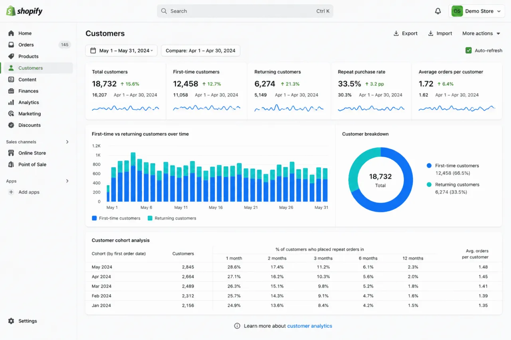Open notifications bell
The image size is (511, 340).
pyautogui.click(x=438, y=11)
